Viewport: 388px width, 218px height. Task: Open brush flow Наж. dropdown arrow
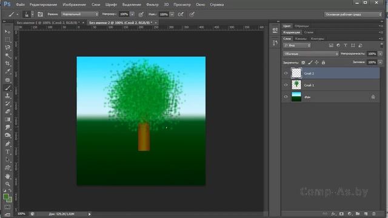pyautogui.click(x=172, y=15)
